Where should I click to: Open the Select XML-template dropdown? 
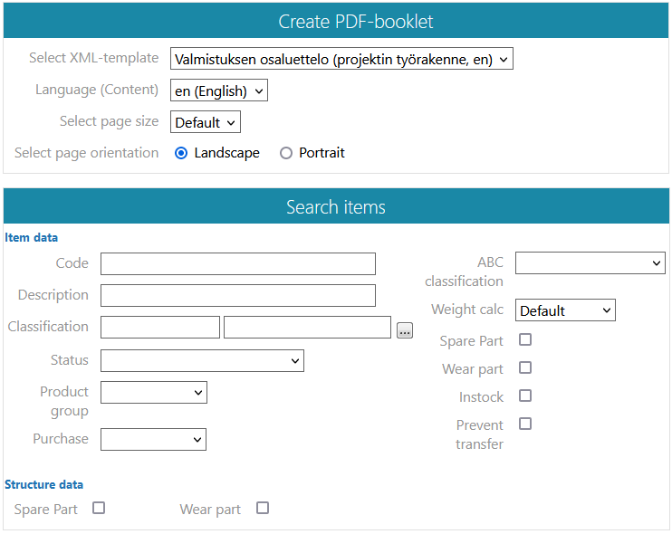click(x=341, y=60)
